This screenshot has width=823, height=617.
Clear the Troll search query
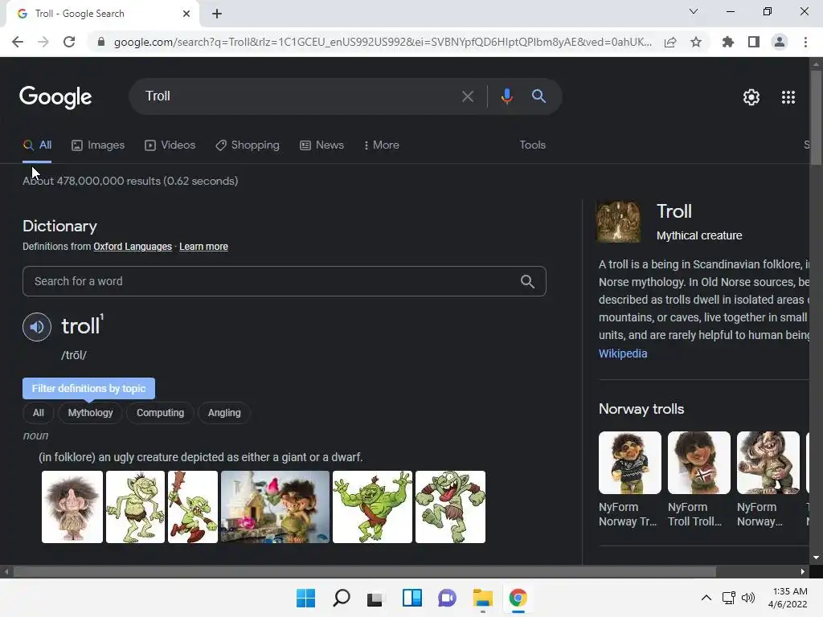(x=468, y=96)
